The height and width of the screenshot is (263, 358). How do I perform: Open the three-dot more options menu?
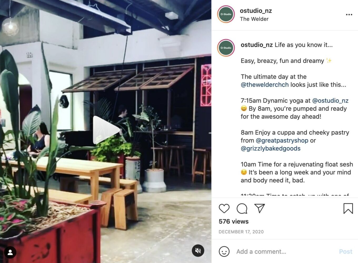point(349,15)
